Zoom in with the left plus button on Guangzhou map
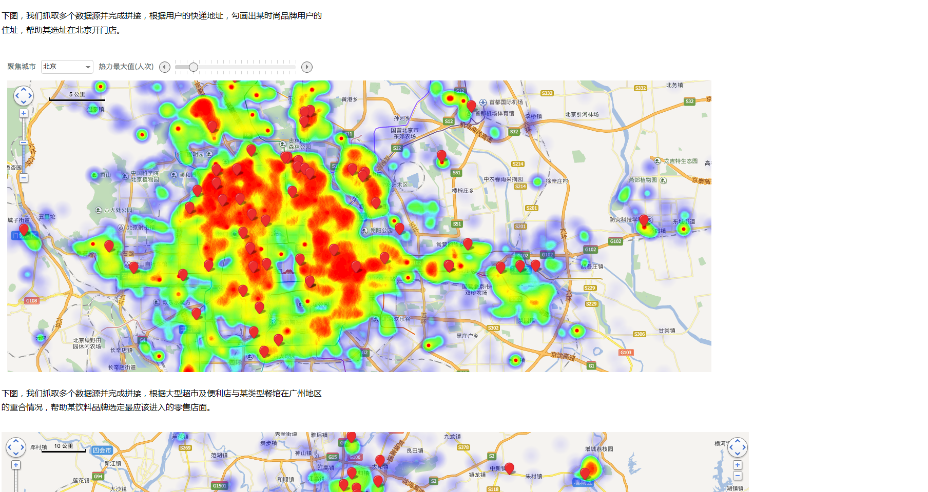The image size is (928, 492). (16, 465)
